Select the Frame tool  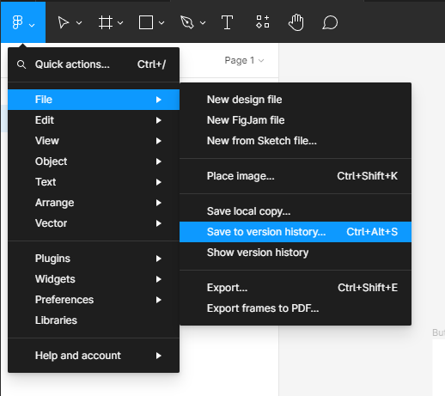106,22
